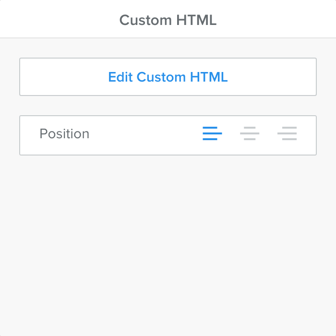Click the blue active alignment icon
Screen dimensions: 336x336
(212, 133)
